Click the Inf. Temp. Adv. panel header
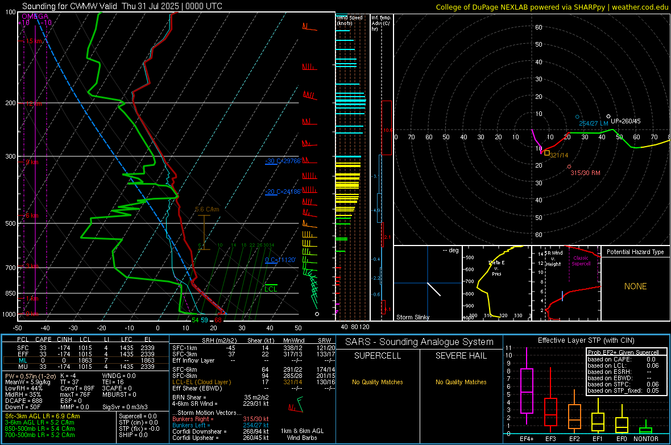Screen dimensions: 671x445 tap(381, 23)
